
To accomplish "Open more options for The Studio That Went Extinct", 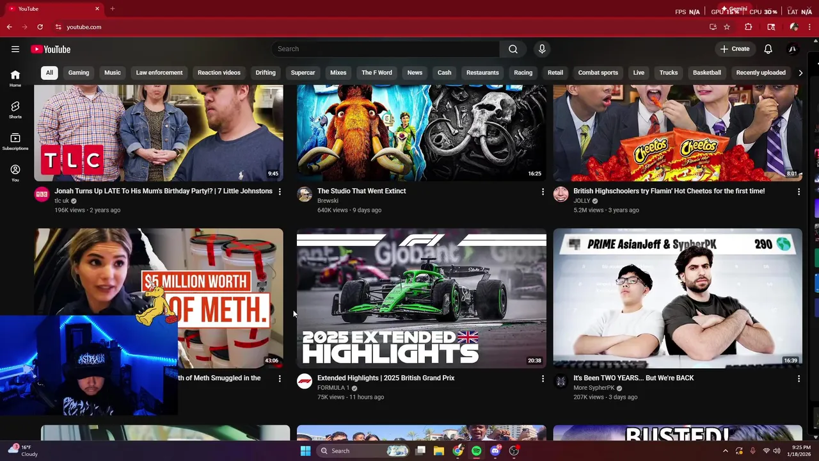I will point(543,191).
